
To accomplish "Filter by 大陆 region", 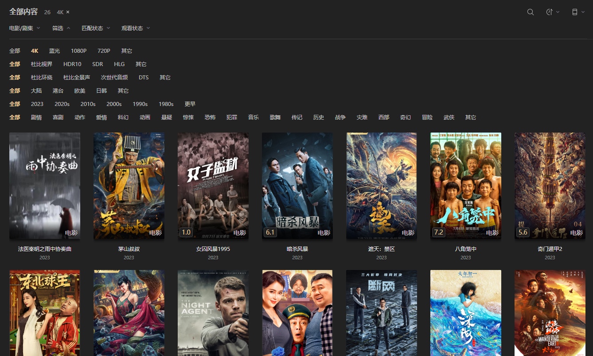I will [36, 91].
